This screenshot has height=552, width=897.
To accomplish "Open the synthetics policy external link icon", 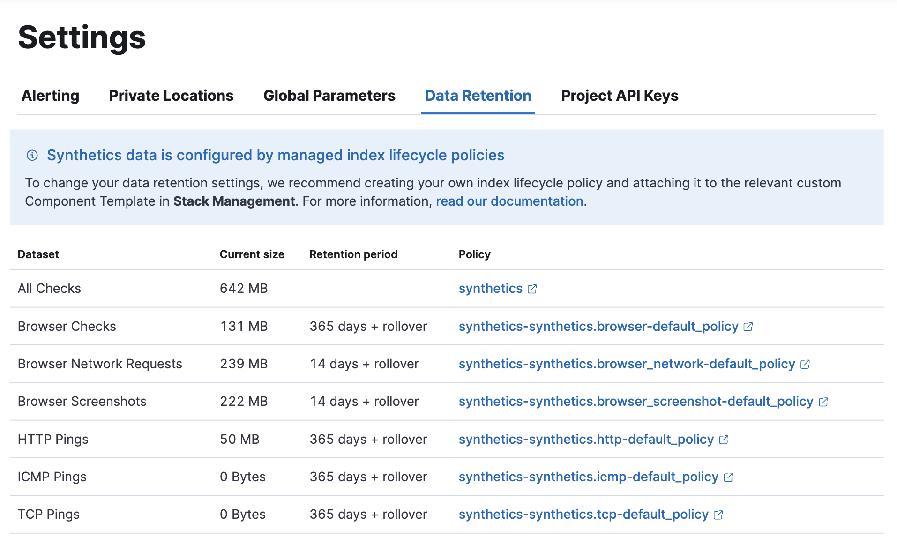I will (532, 289).
